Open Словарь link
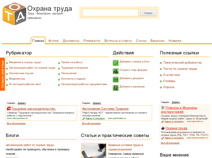This screenshot has width=212, height=158. pos(169,81)
